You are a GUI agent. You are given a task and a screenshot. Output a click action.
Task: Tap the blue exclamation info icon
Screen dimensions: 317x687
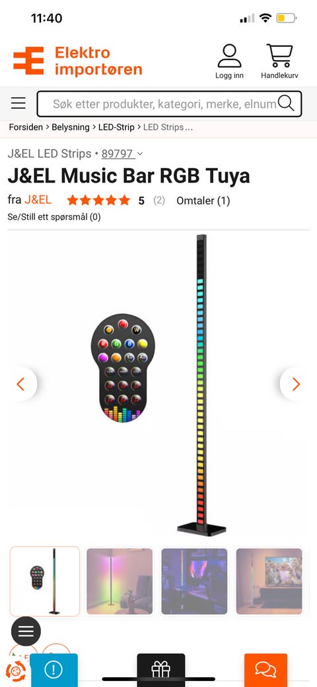pos(53,670)
